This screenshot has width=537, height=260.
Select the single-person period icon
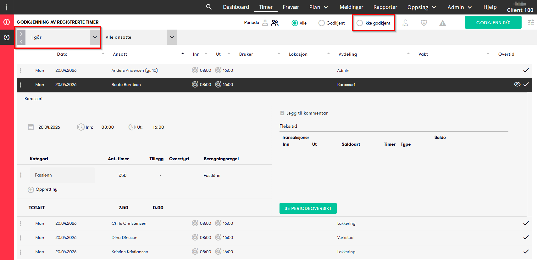pos(265,23)
